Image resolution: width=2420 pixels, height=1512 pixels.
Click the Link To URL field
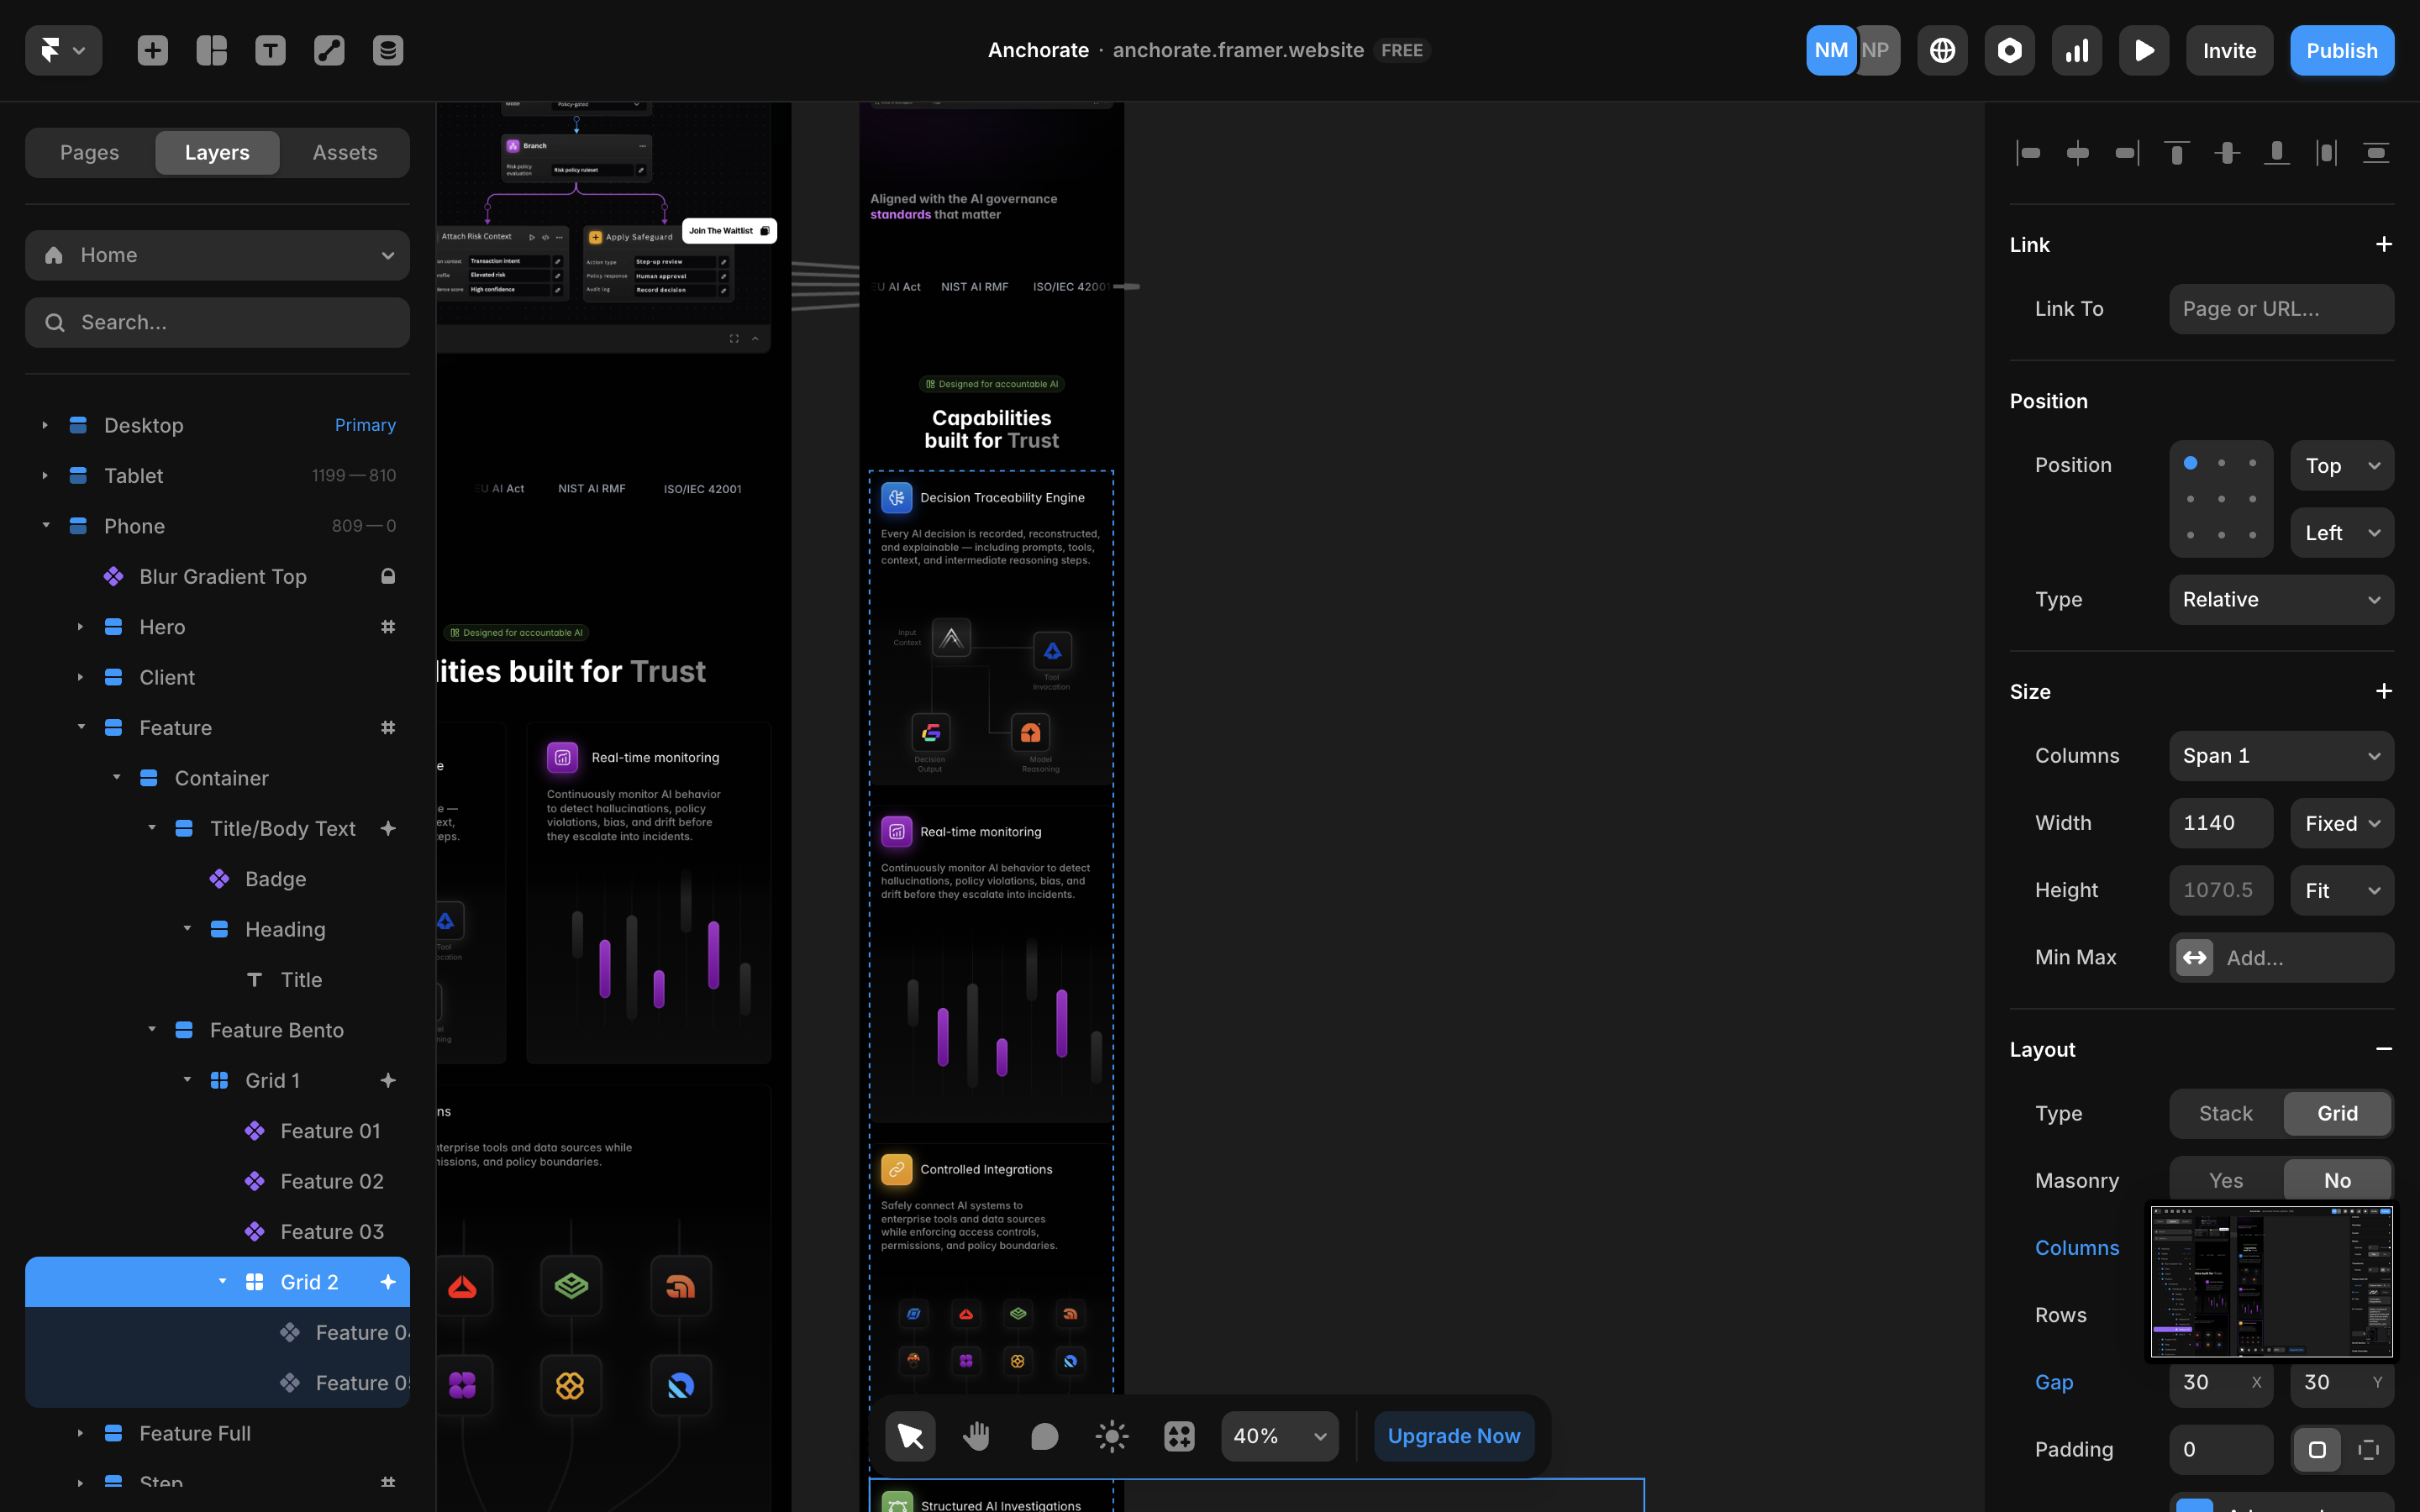(x=2281, y=308)
